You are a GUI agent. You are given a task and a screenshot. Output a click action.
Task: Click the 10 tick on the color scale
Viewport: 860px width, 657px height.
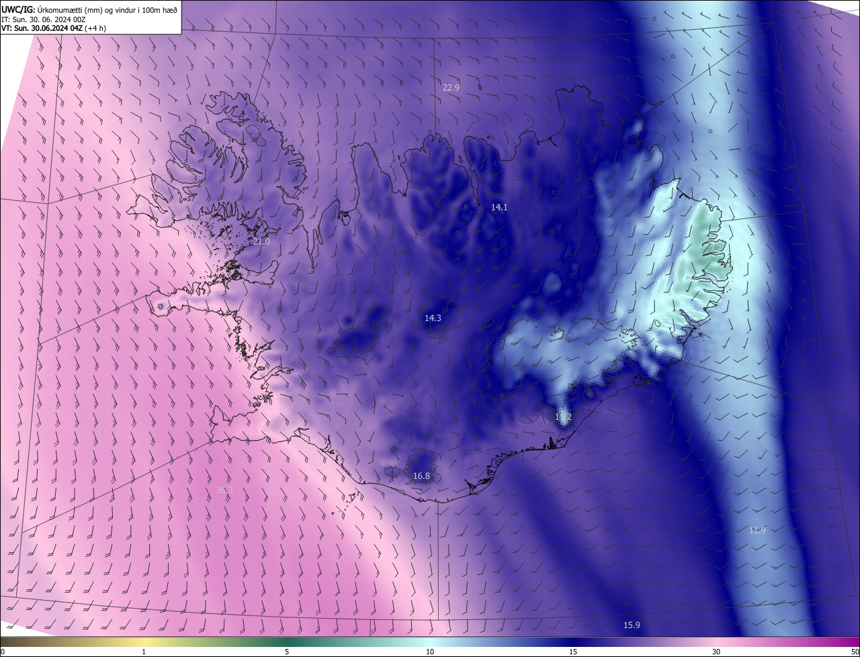click(x=430, y=652)
